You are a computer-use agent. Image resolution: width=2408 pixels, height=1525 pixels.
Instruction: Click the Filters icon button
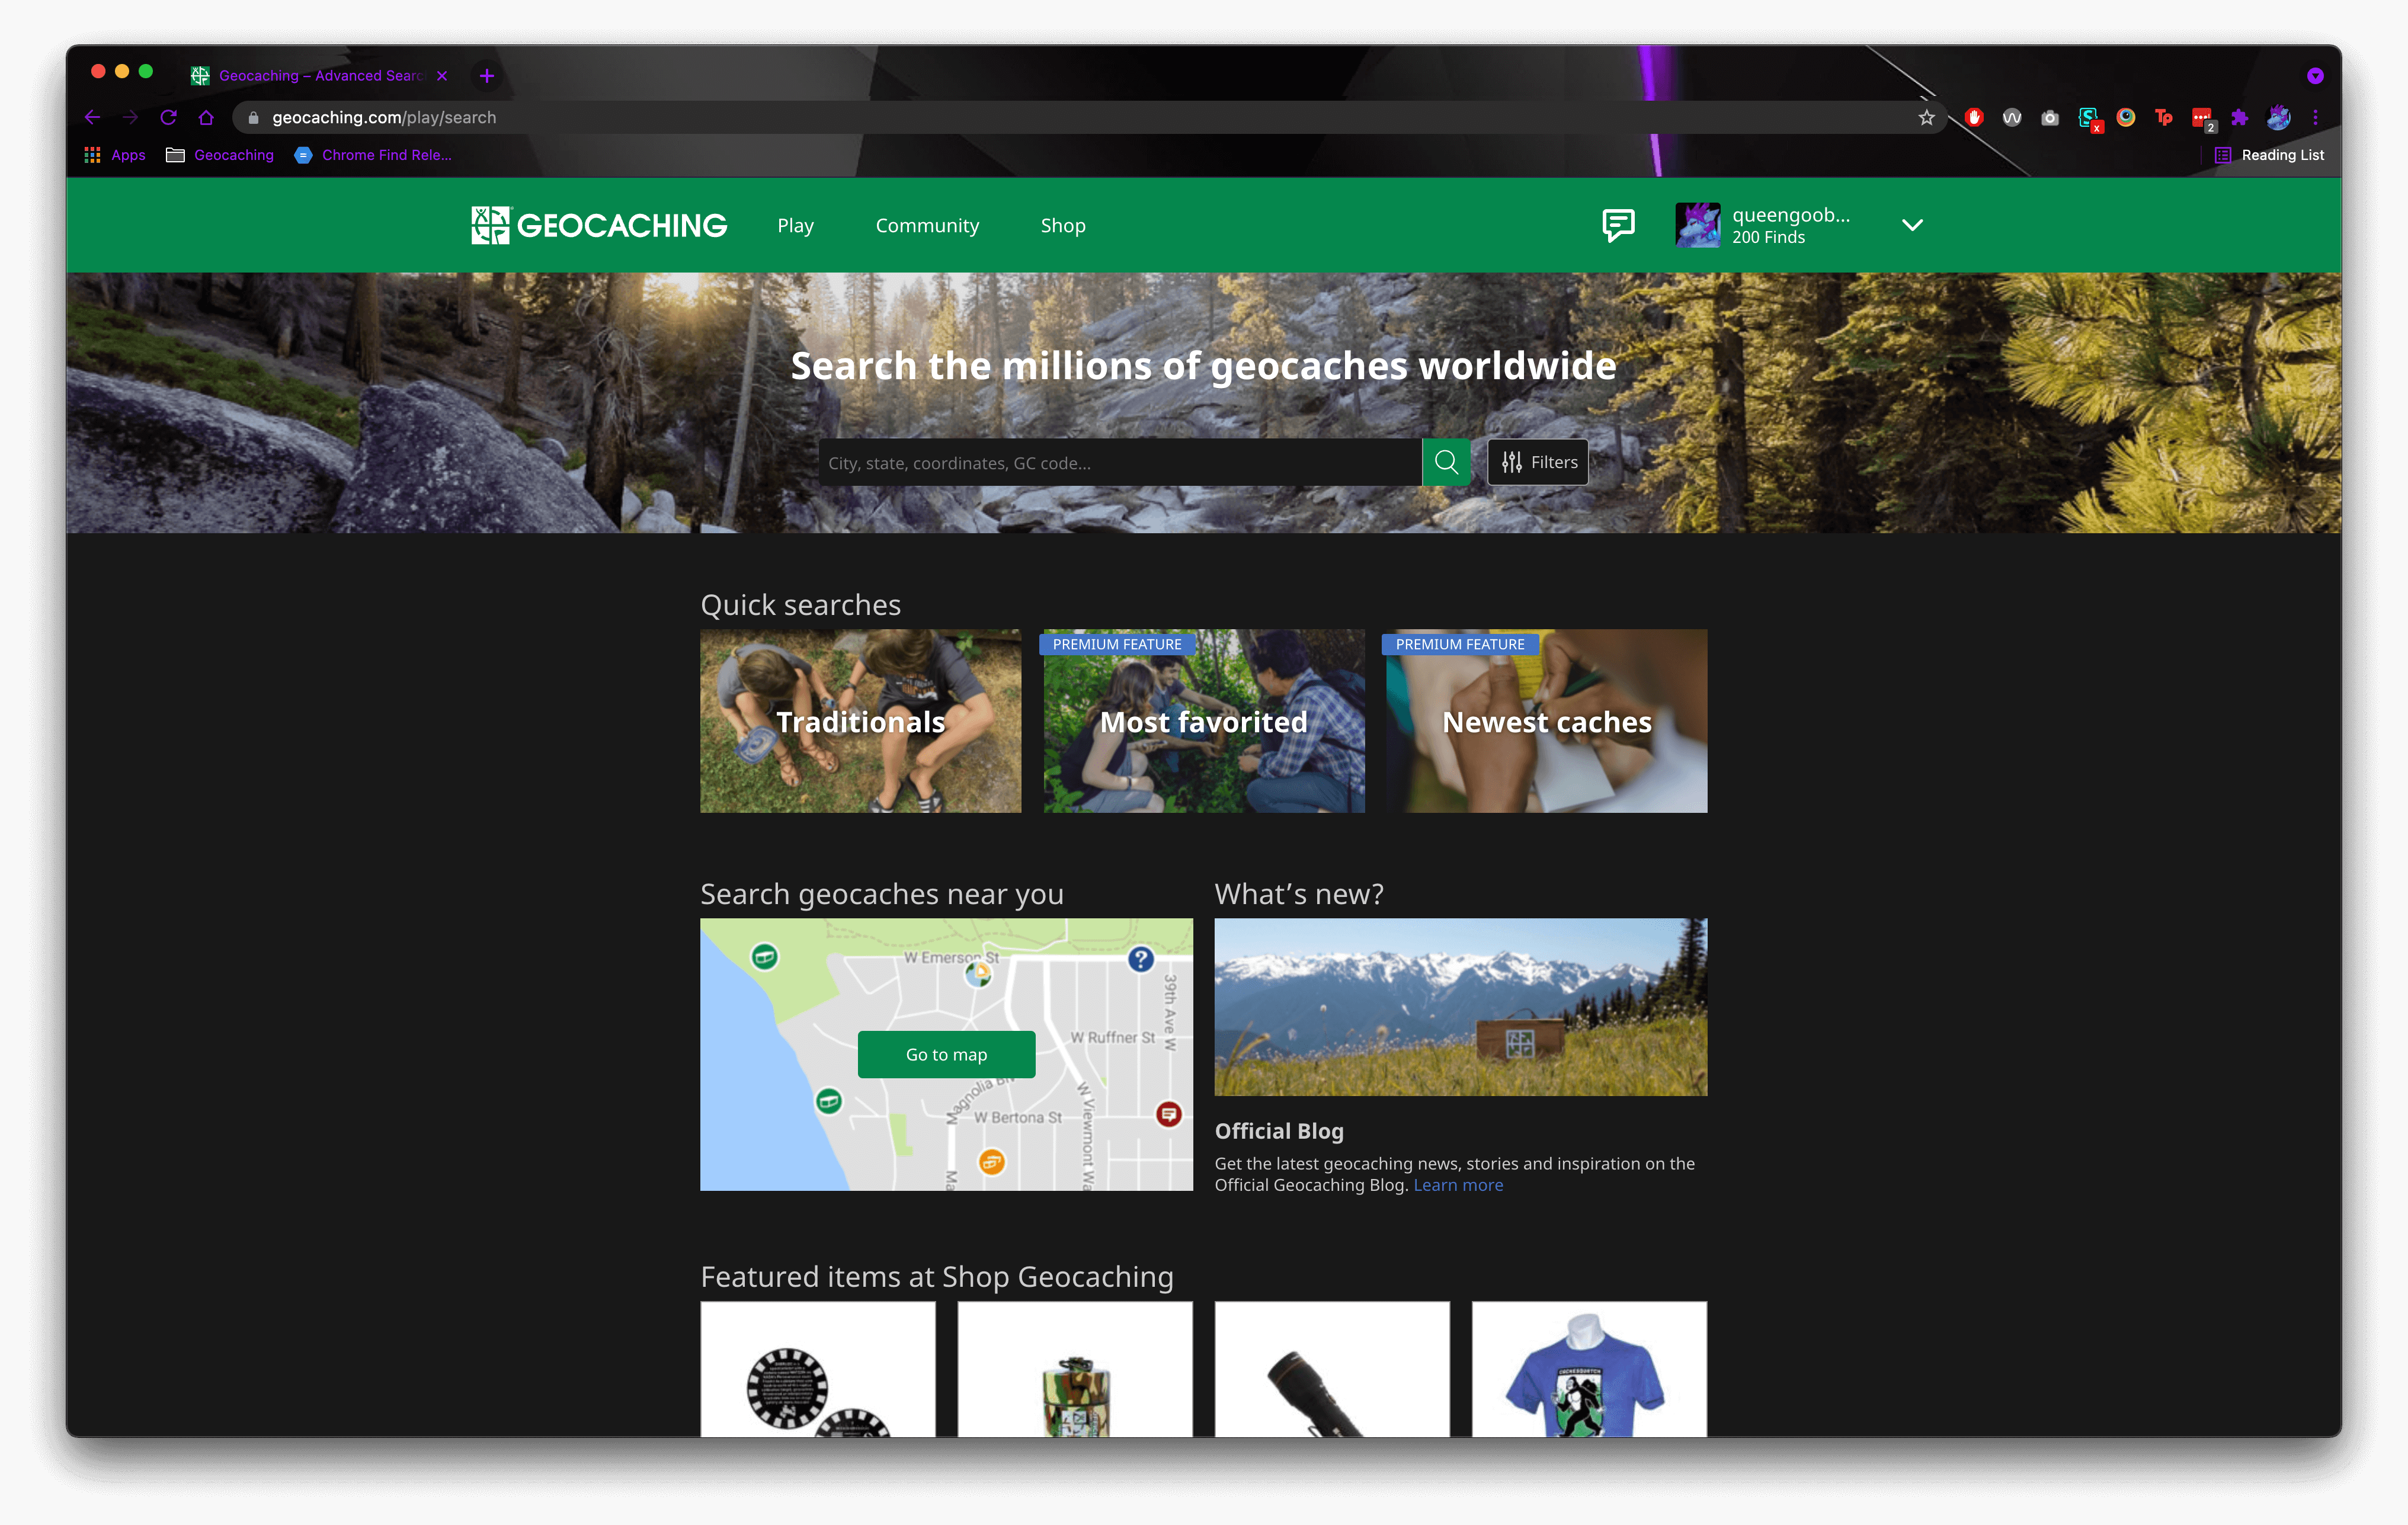[1536, 462]
